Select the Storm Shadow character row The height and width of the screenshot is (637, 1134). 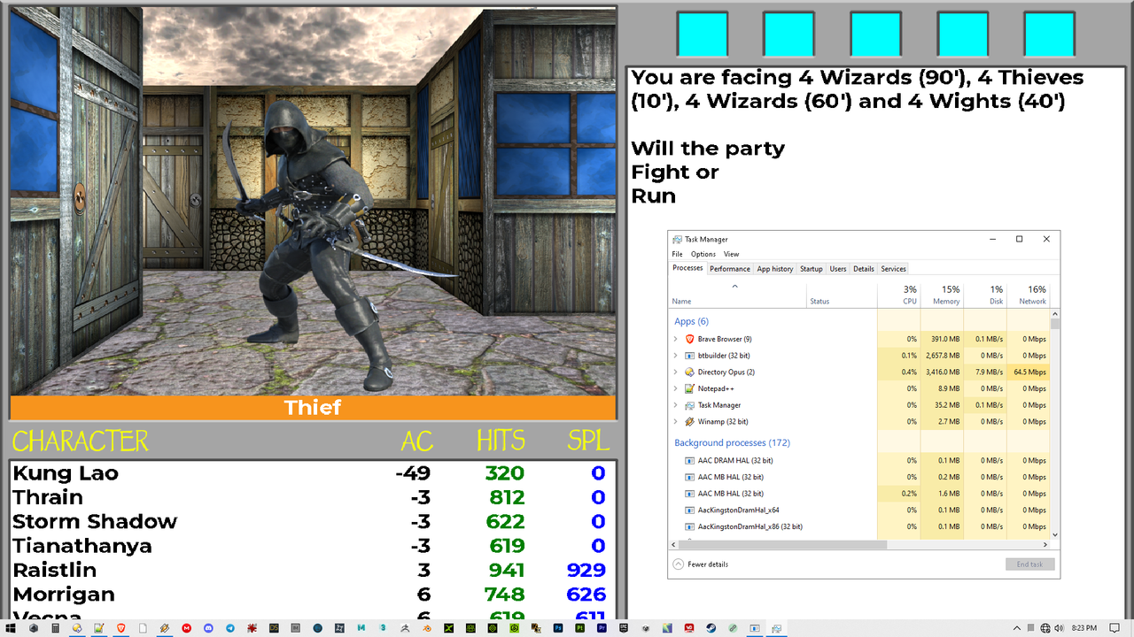pos(312,521)
